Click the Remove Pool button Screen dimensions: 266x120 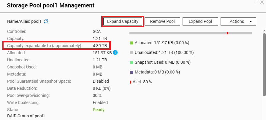162,21
